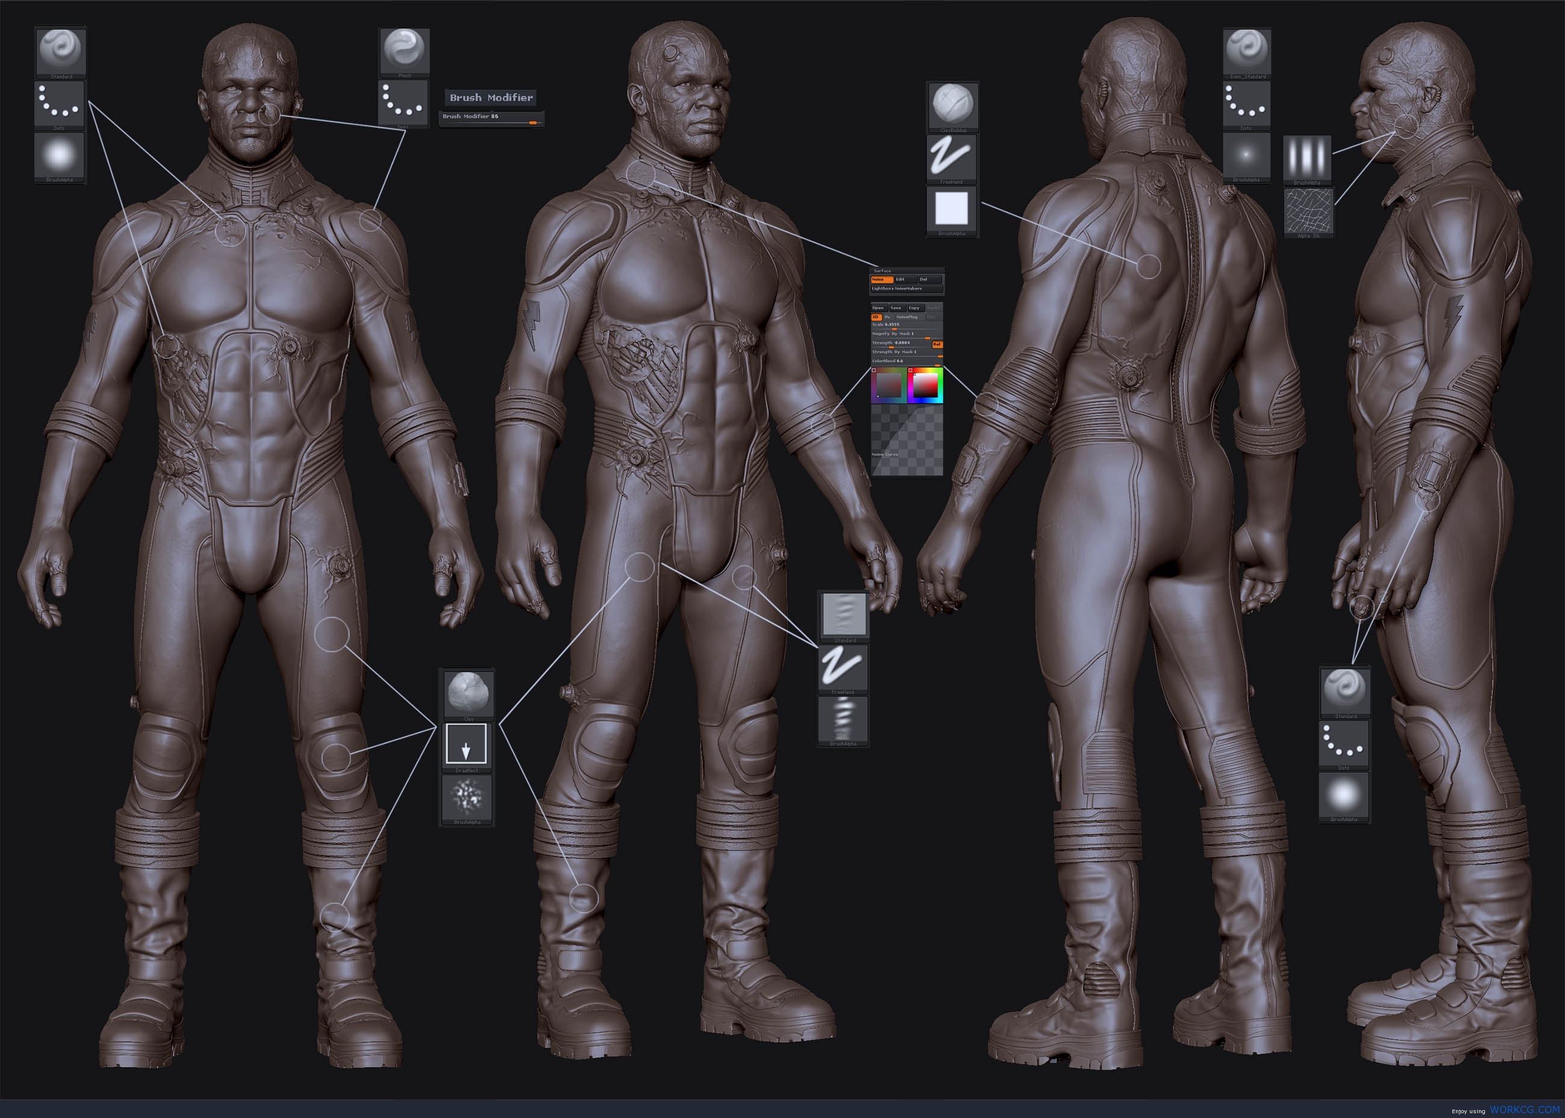This screenshot has width=1565, height=1118.
Task: Select the Standard brush near the side-view hand
Action: 1345,693
